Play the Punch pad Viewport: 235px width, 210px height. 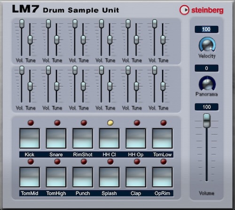pyautogui.click(x=83, y=177)
